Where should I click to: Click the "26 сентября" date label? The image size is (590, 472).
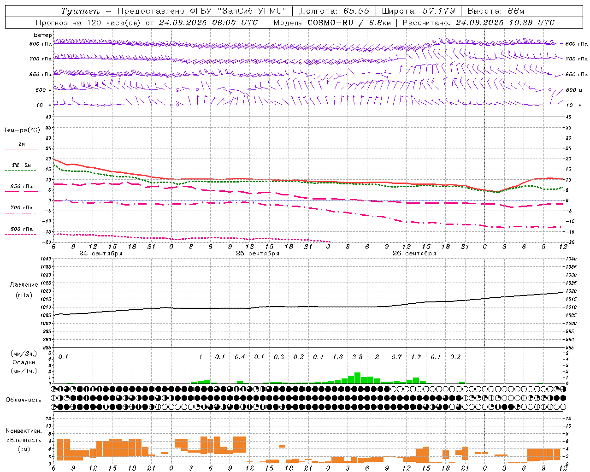point(414,254)
